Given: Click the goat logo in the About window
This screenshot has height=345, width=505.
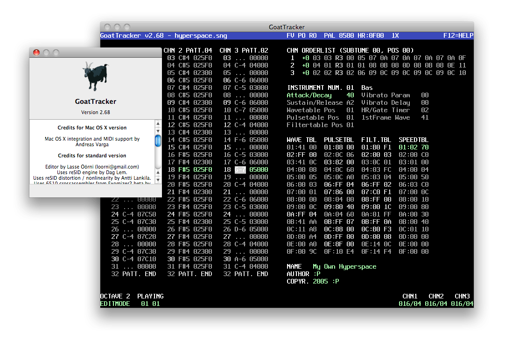Looking at the screenshot, I should (95, 77).
